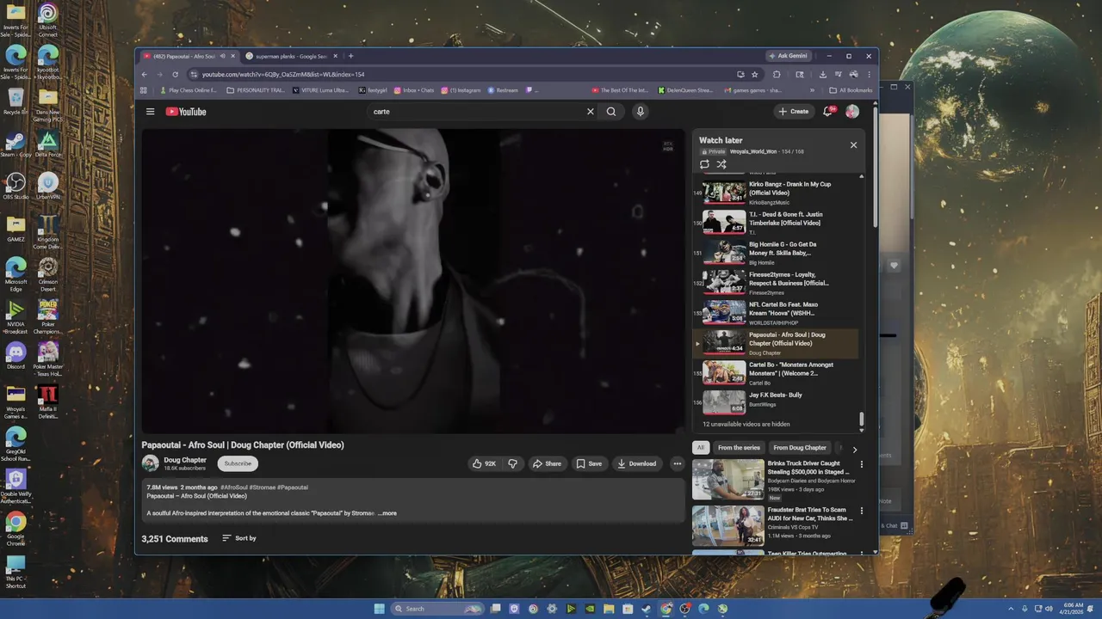Open the YouTube account avatar menu
This screenshot has width=1102, height=619.
click(852, 112)
